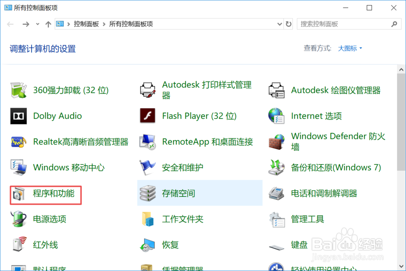Open the Dolby Audio text label

(x=58, y=116)
